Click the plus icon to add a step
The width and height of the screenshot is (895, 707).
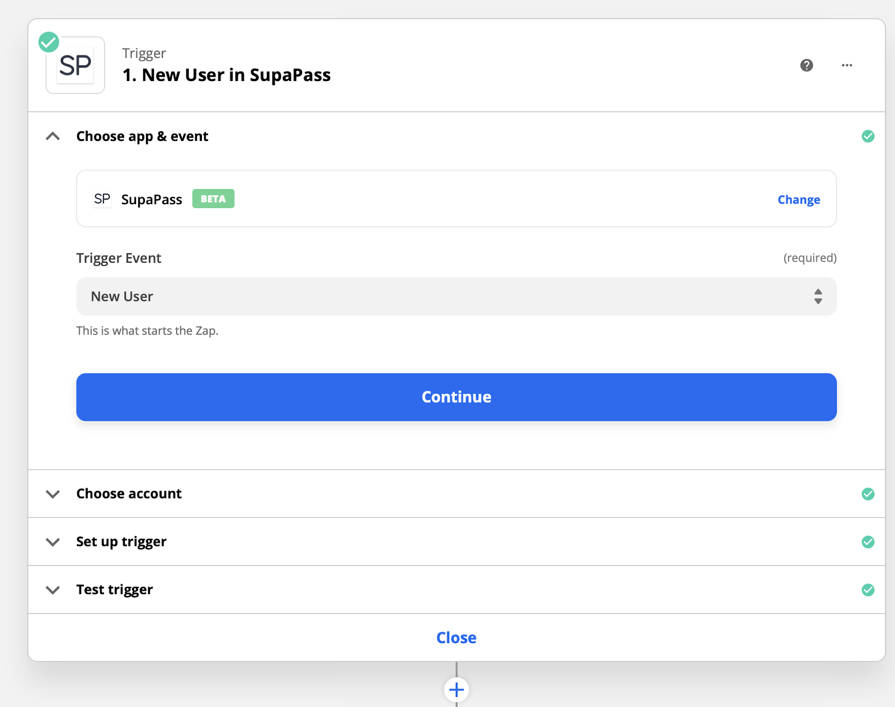(x=456, y=690)
